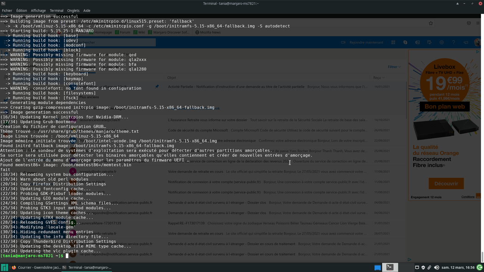Open the Aide menu
Image resolution: width=484 pixels, height=272 pixels.
point(87,11)
